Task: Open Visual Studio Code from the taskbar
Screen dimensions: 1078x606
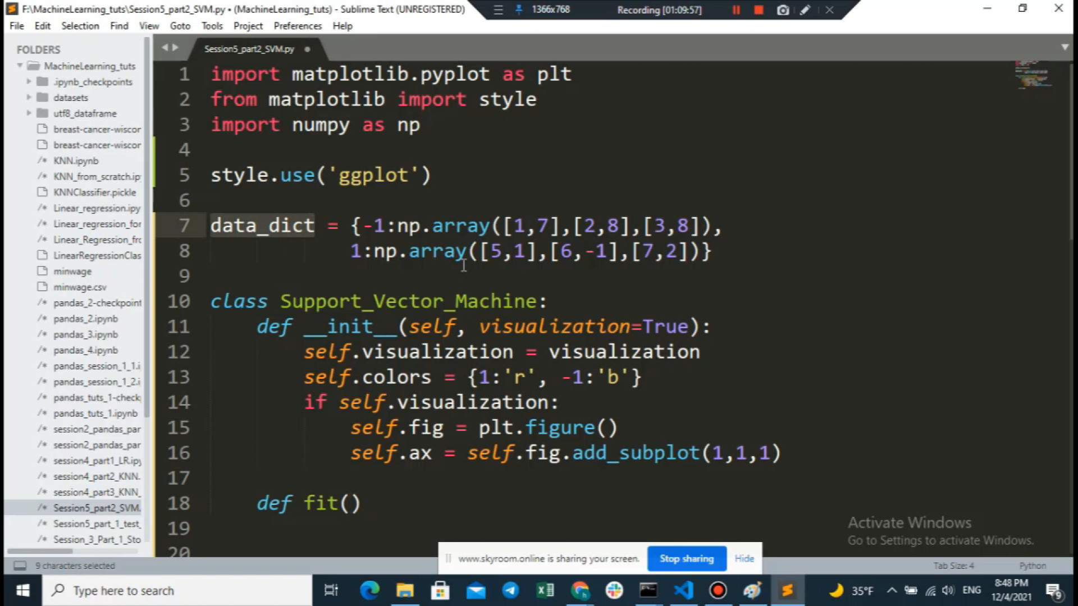Action: 683,590
